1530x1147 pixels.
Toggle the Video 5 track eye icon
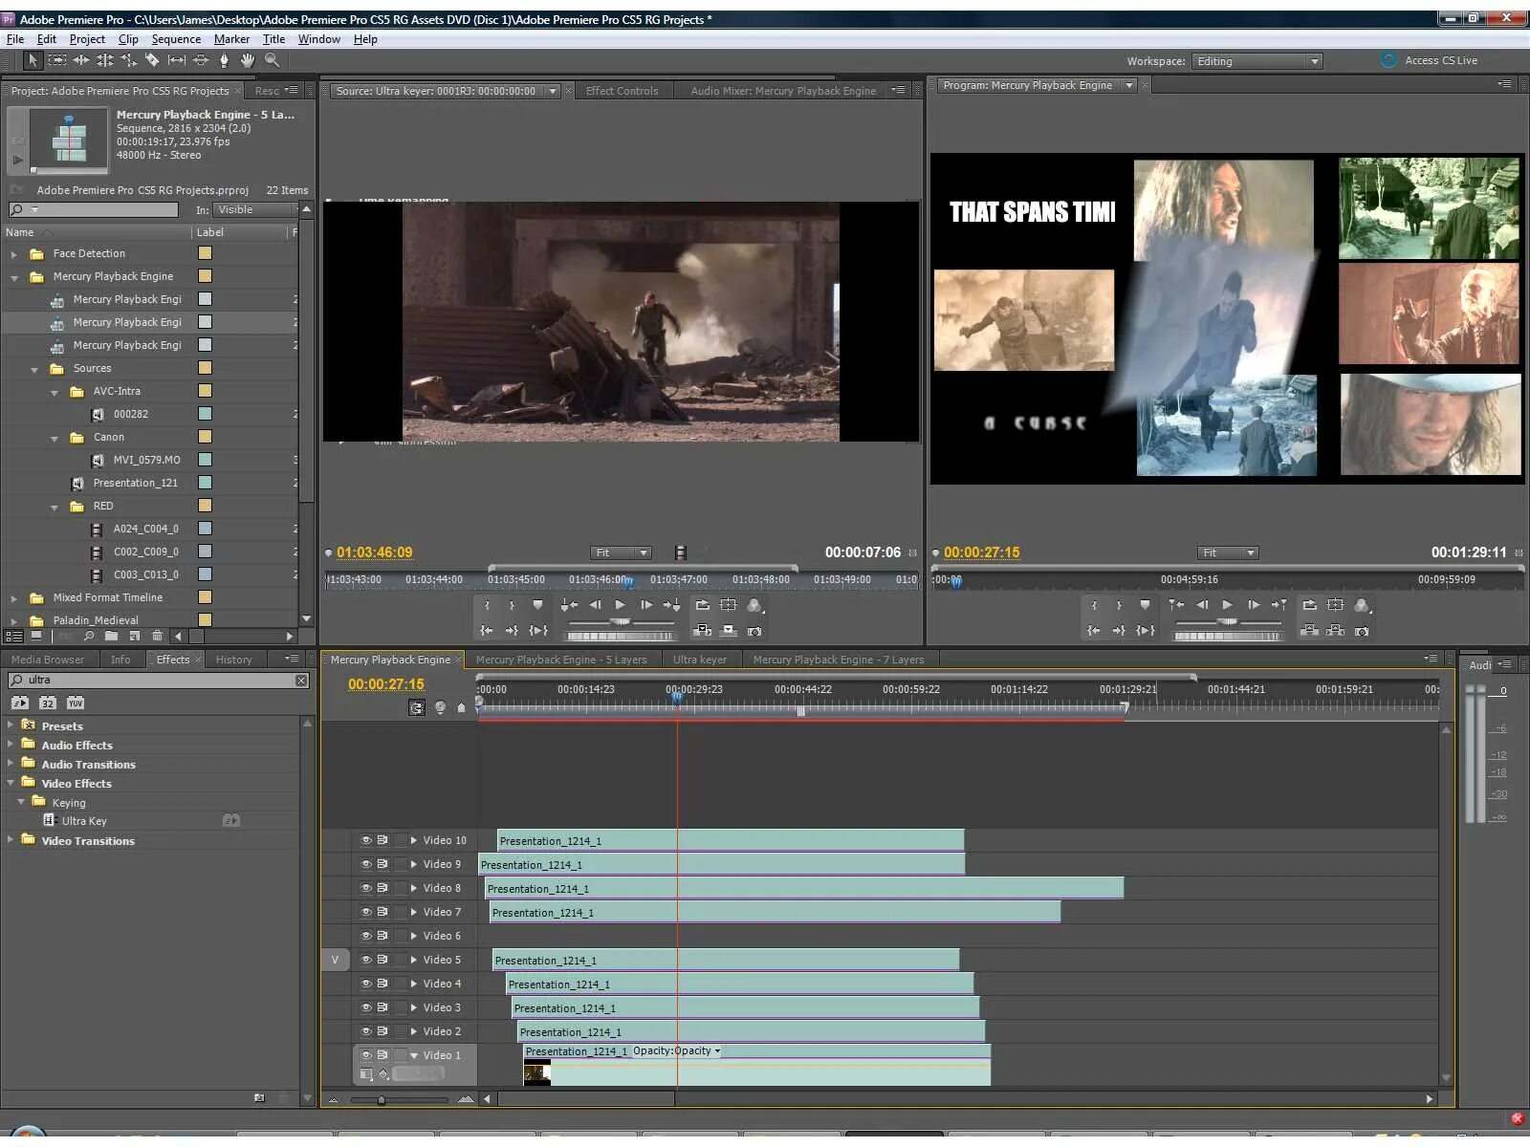[365, 960]
